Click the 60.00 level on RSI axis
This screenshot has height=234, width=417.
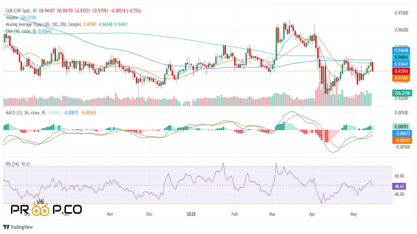(399, 176)
